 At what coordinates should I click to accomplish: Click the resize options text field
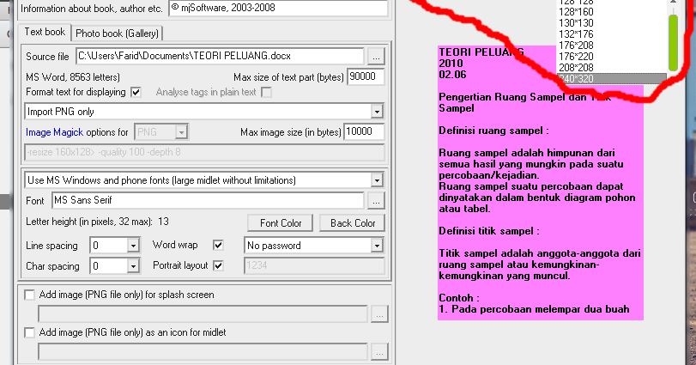click(204, 152)
